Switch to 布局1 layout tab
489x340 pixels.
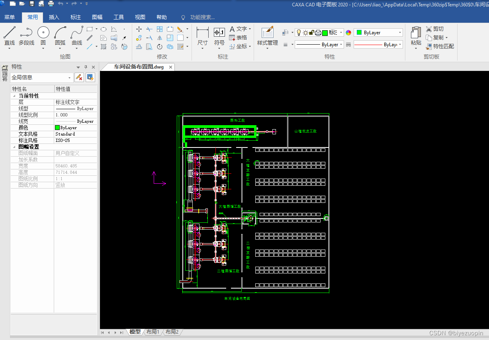[153, 332]
